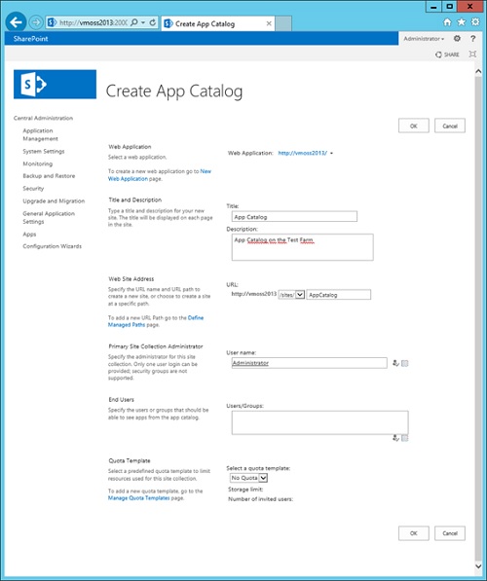This screenshot has height=581, width=487.
Task: Click the Create App Catalog page heading
Action: click(174, 91)
